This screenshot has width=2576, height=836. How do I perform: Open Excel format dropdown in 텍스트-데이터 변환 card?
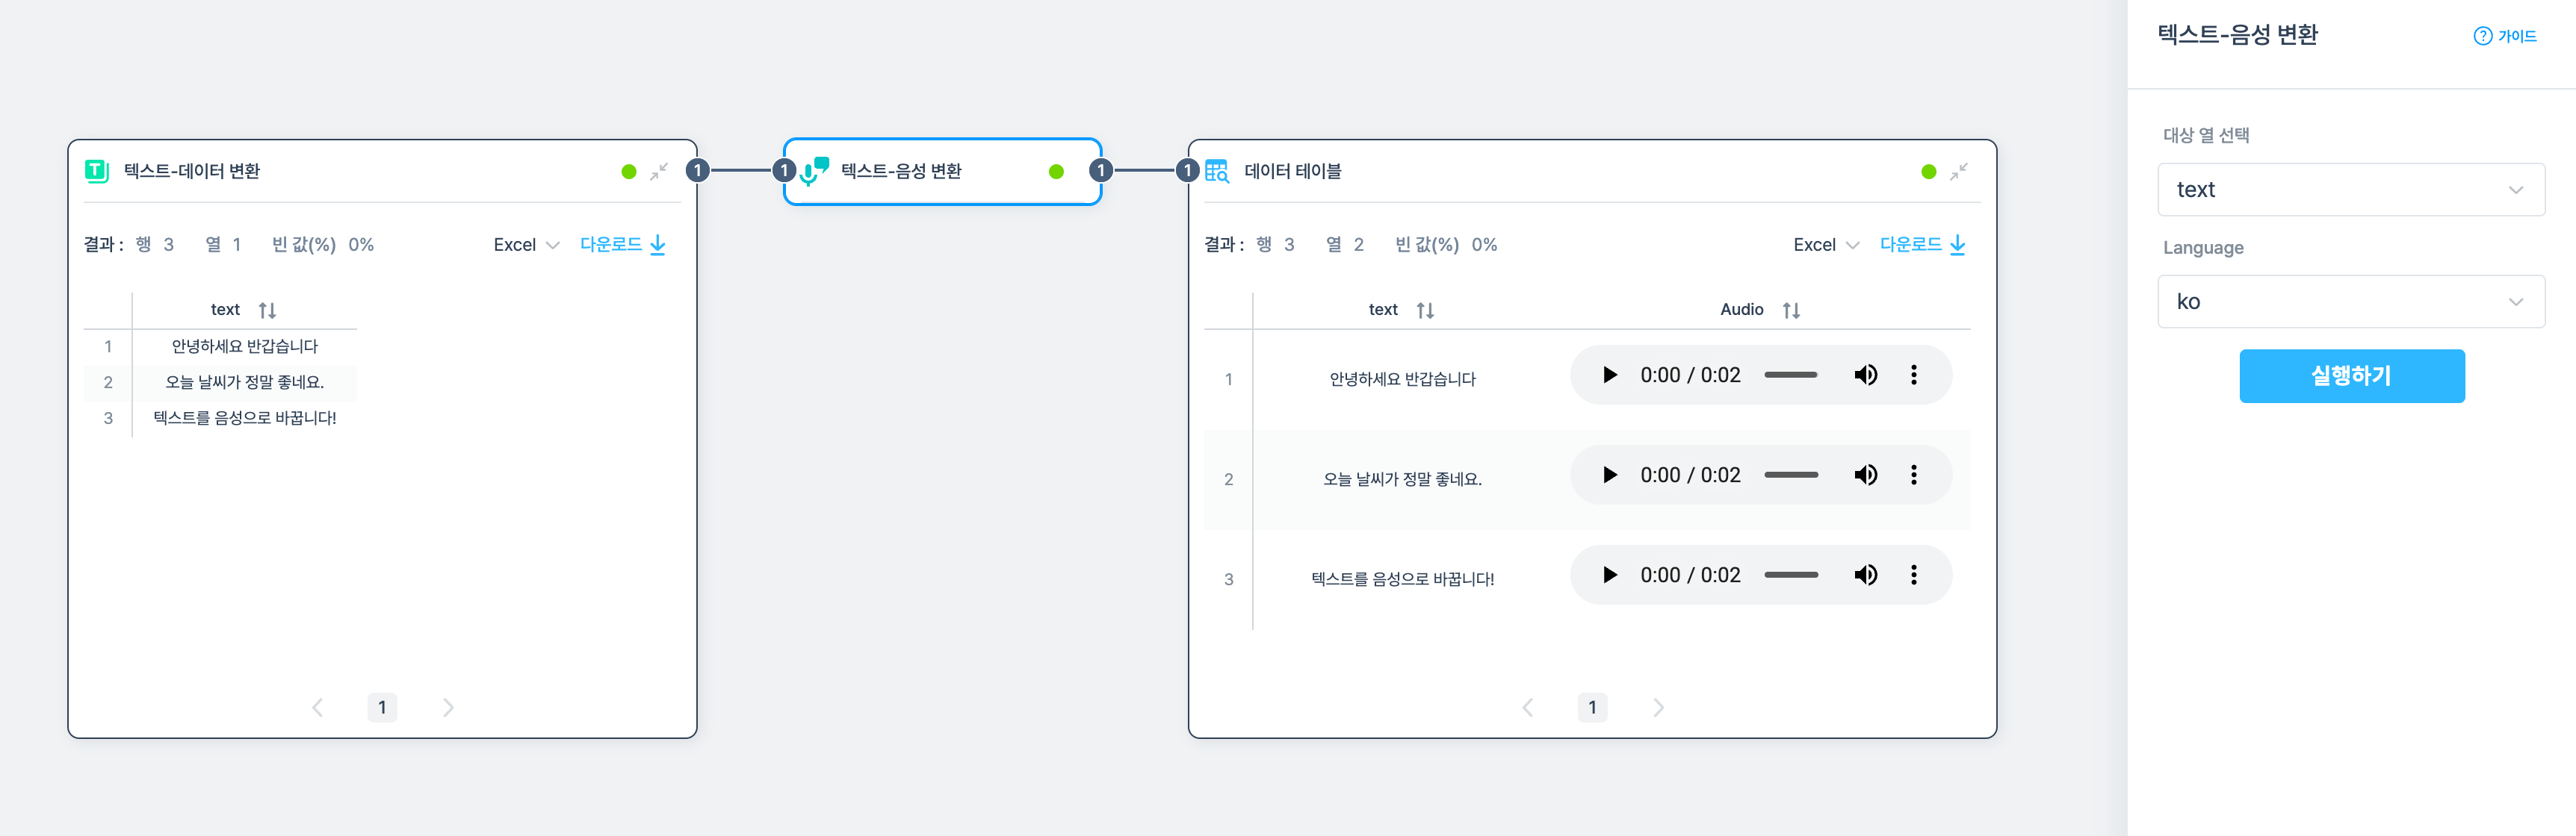click(x=526, y=245)
